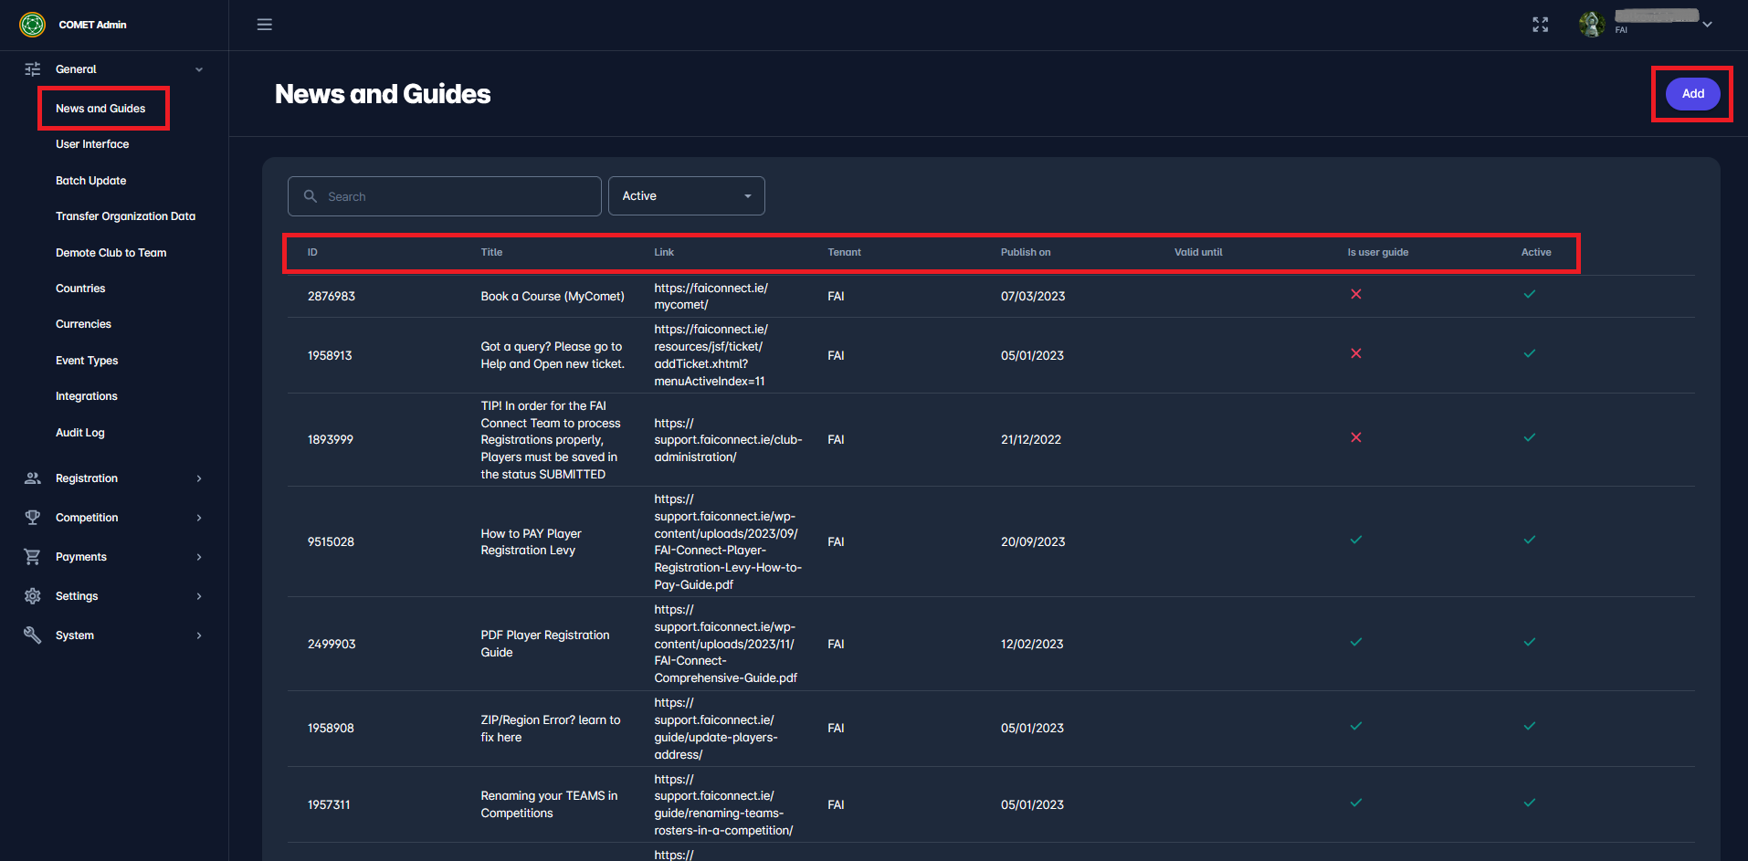Toggle user guide X for ID 1958913
Image resolution: width=1748 pixels, height=861 pixels.
(x=1355, y=354)
